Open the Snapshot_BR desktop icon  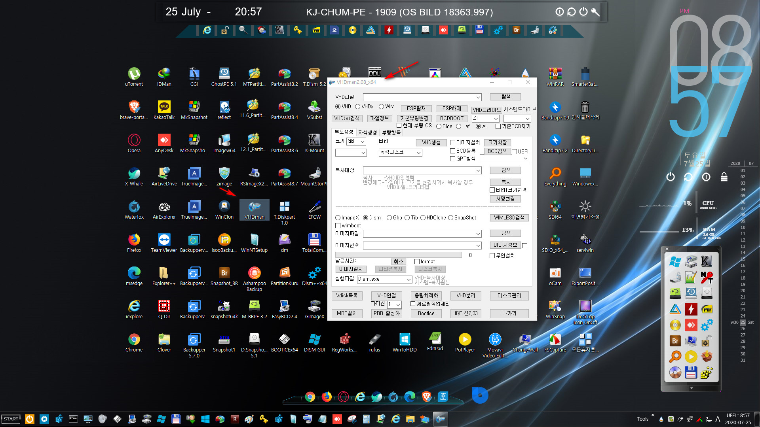click(x=224, y=276)
